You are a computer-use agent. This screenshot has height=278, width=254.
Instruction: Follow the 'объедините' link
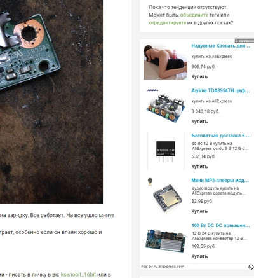(x=194, y=15)
